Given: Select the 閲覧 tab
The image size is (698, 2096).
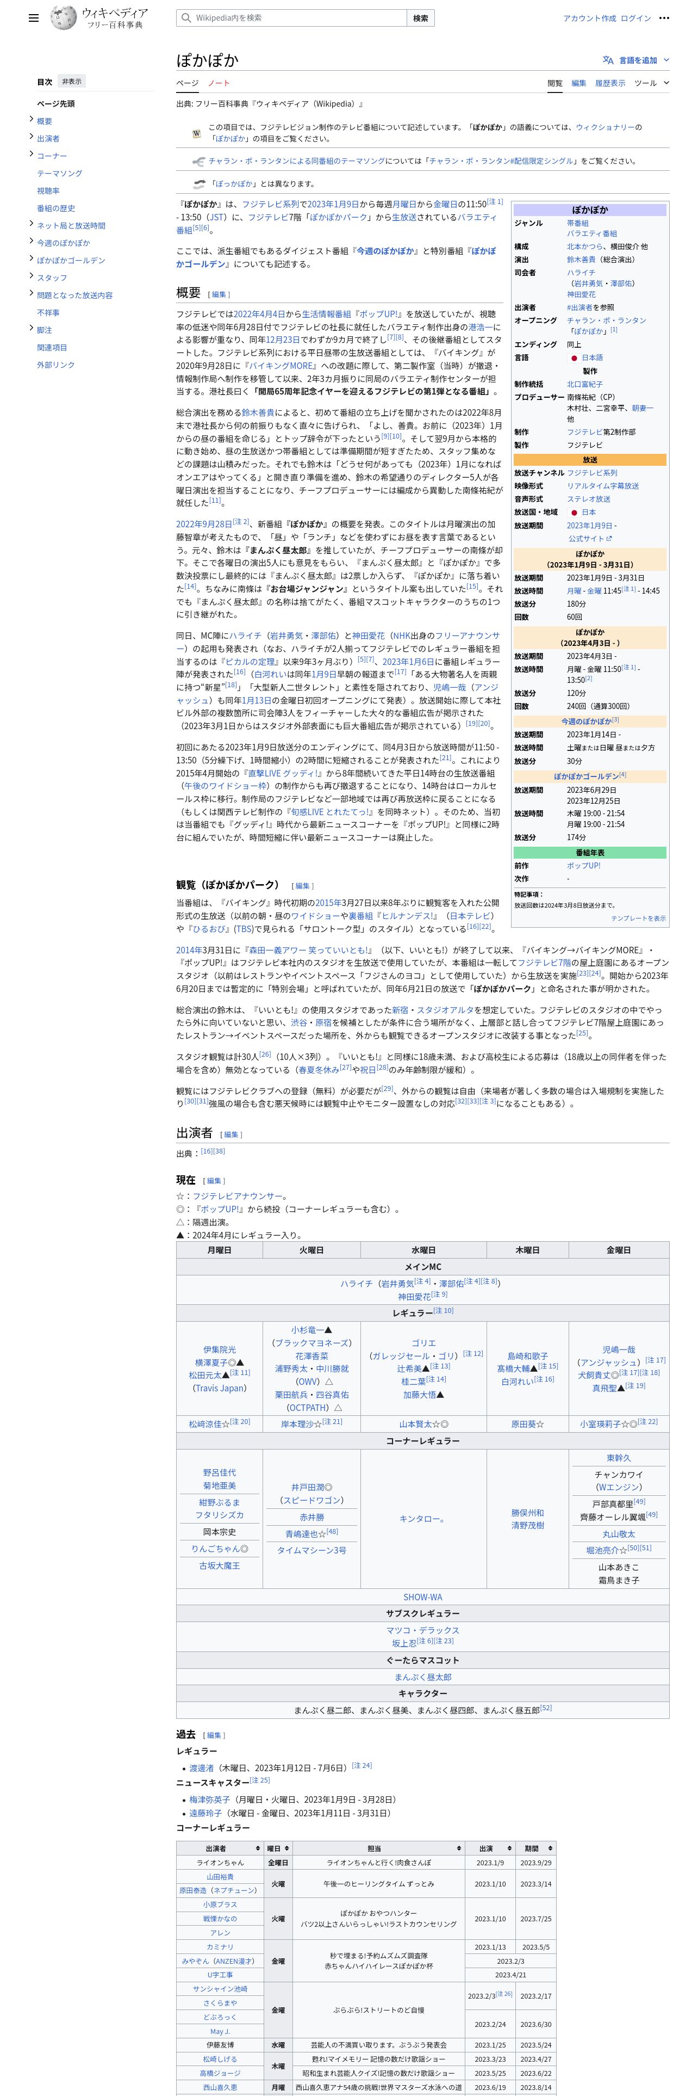Looking at the screenshot, I should click(x=554, y=83).
